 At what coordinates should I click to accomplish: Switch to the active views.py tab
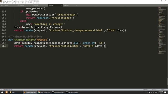(x=55, y=5)
